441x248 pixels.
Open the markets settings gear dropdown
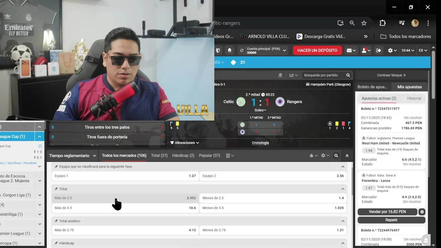(325, 156)
